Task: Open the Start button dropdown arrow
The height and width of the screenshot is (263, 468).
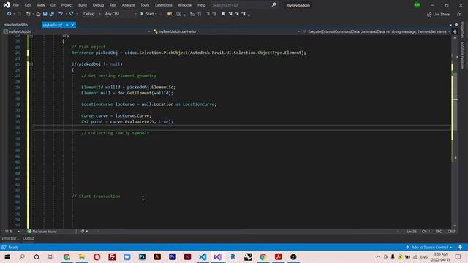Action: click(156, 14)
